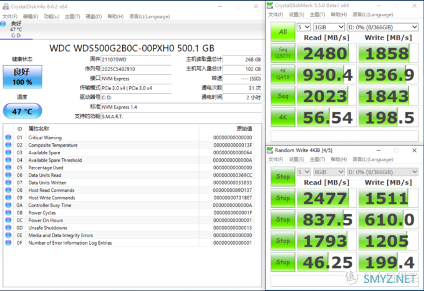Open drive dropdown in CrystalDiskMark 5.5.0 window
The width and height of the screenshot is (424, 291).
click(x=382, y=27)
